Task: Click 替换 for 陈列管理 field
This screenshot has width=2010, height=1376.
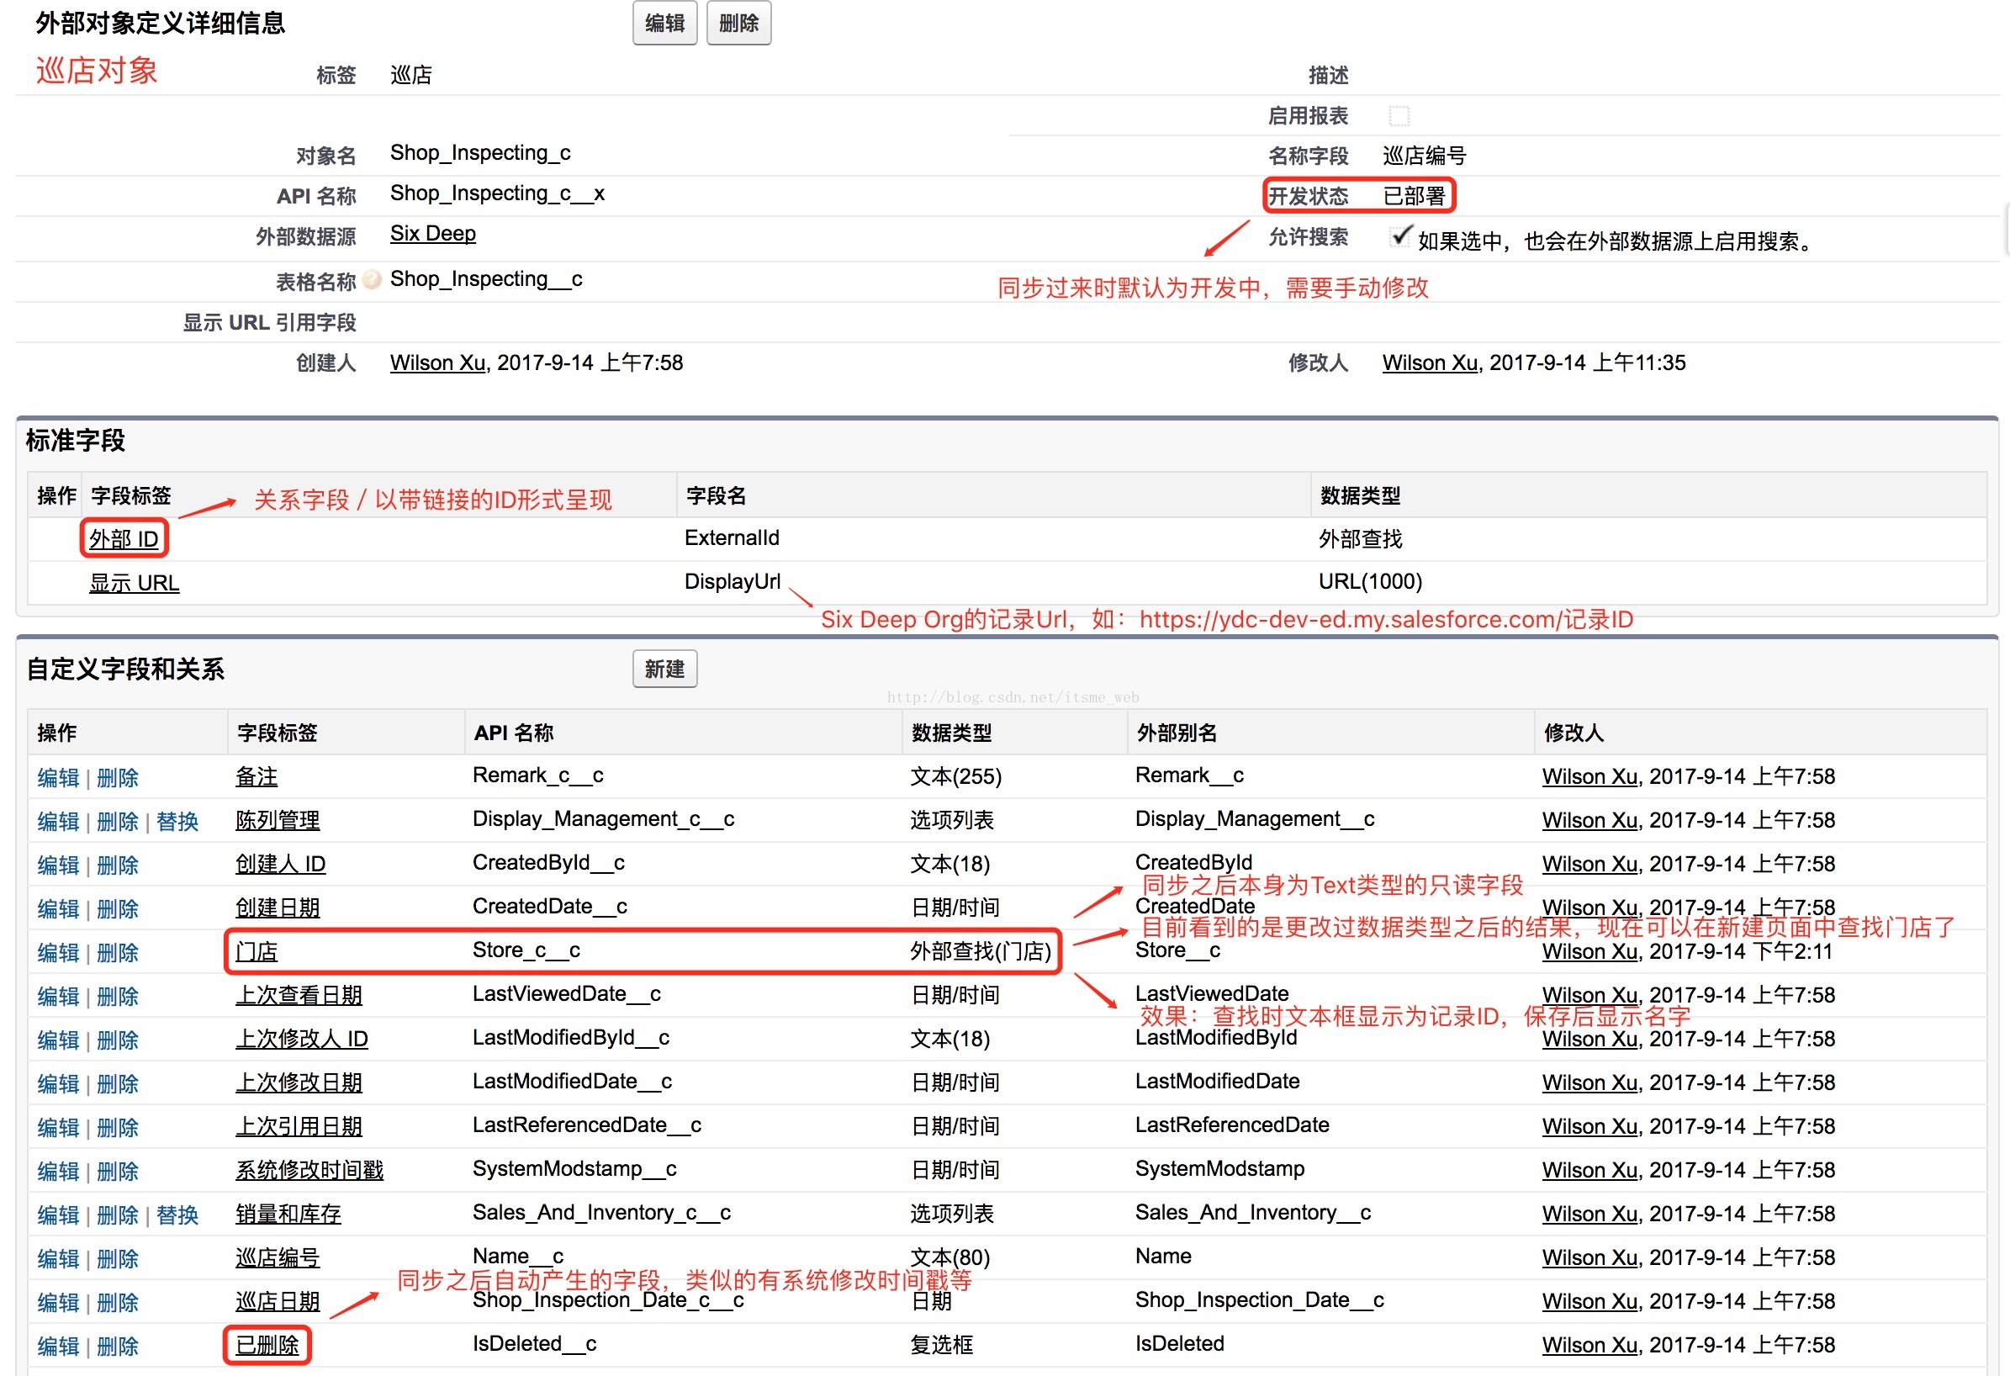Action: (x=177, y=822)
